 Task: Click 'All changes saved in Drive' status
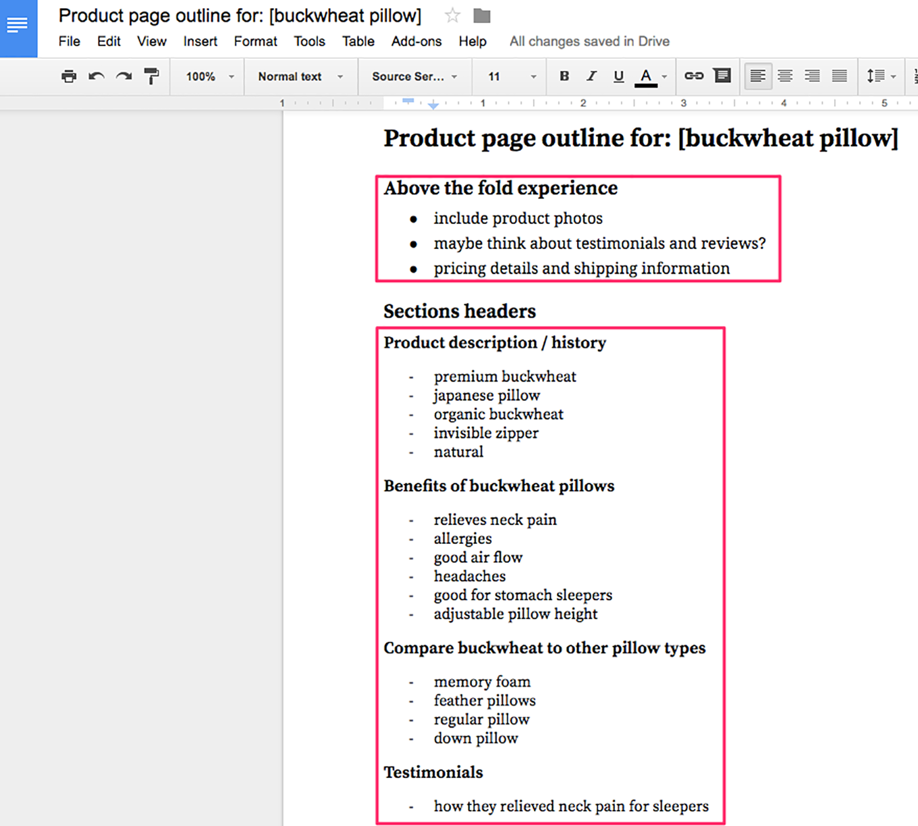pyautogui.click(x=589, y=41)
